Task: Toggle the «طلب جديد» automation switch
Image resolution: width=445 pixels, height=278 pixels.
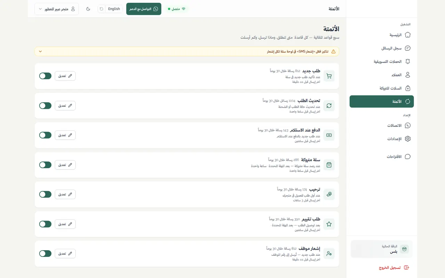Action: click(x=45, y=76)
